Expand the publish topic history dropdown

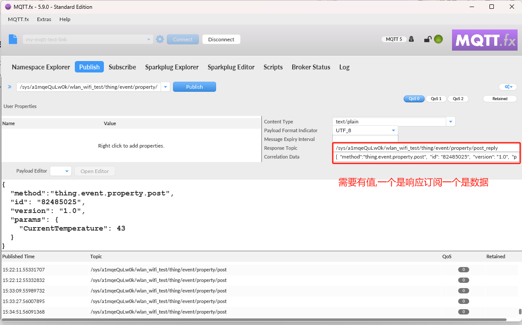pos(165,87)
